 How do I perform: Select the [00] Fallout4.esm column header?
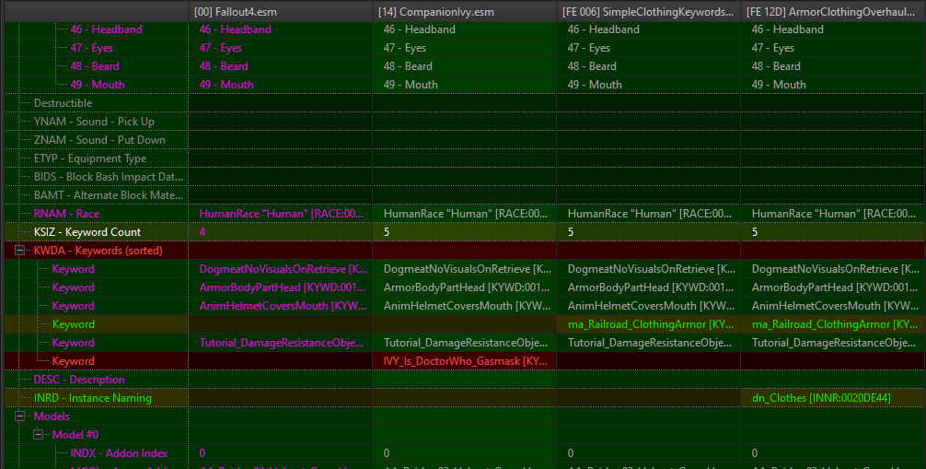[x=281, y=11]
